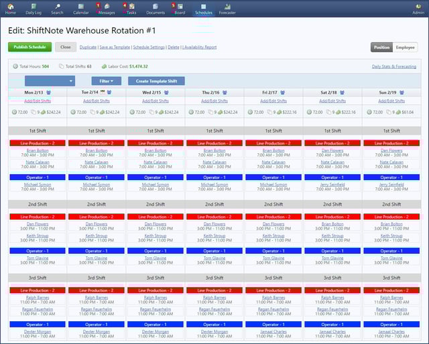Image resolution: width=429 pixels, height=344 pixels.
Task: Open the Admin user icon
Action: 418,7
